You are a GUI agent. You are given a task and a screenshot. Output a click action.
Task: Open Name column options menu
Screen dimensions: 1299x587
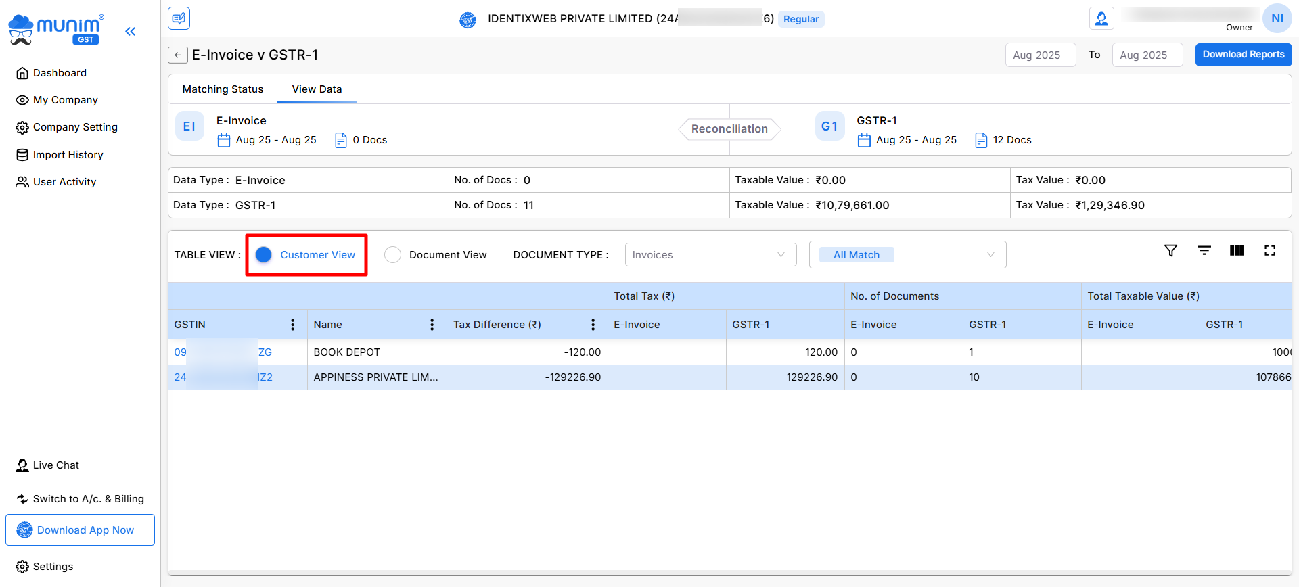(432, 325)
